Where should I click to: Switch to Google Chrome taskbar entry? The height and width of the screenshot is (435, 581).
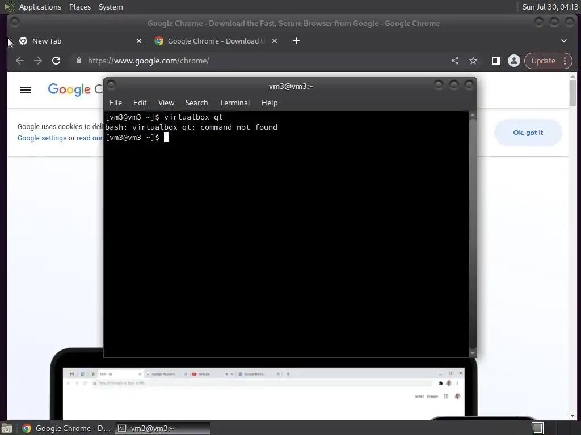(66, 428)
